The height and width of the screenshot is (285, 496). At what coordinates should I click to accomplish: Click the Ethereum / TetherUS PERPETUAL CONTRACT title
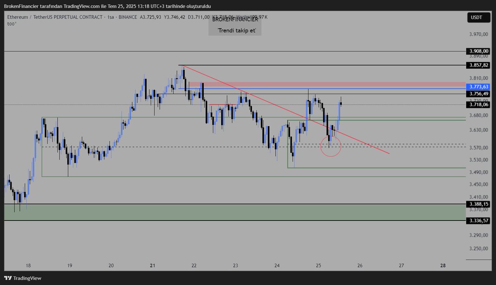coord(54,17)
